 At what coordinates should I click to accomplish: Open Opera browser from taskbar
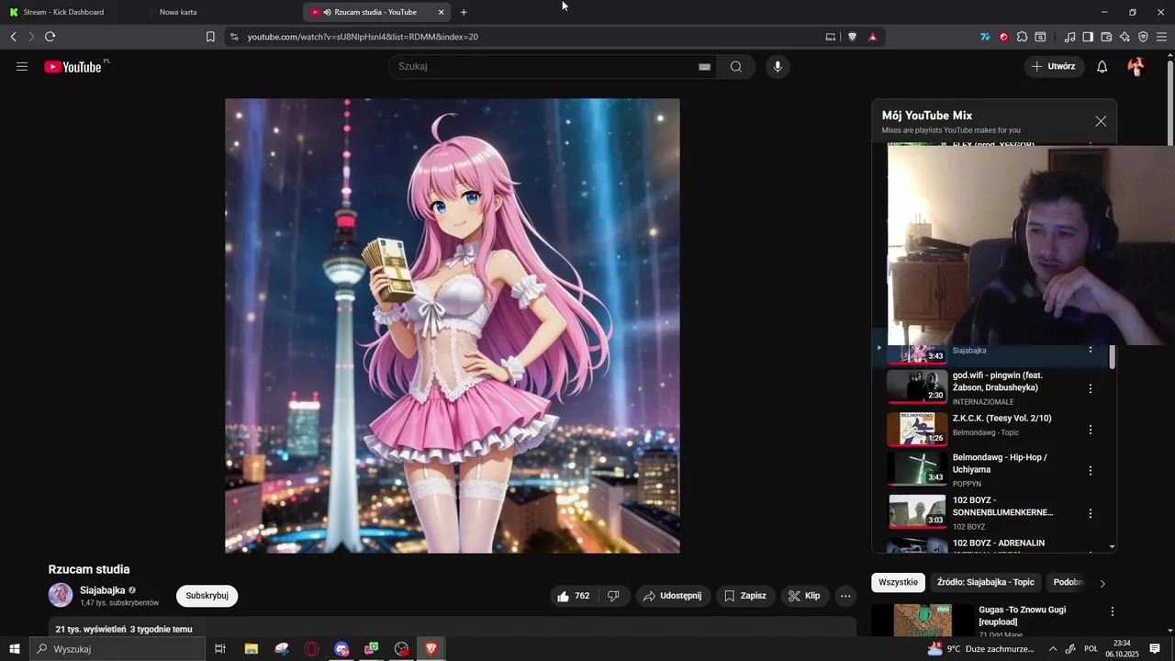coord(312,649)
